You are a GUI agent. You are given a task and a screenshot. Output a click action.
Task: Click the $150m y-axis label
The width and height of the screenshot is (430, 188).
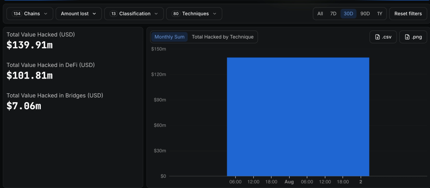coord(158,49)
